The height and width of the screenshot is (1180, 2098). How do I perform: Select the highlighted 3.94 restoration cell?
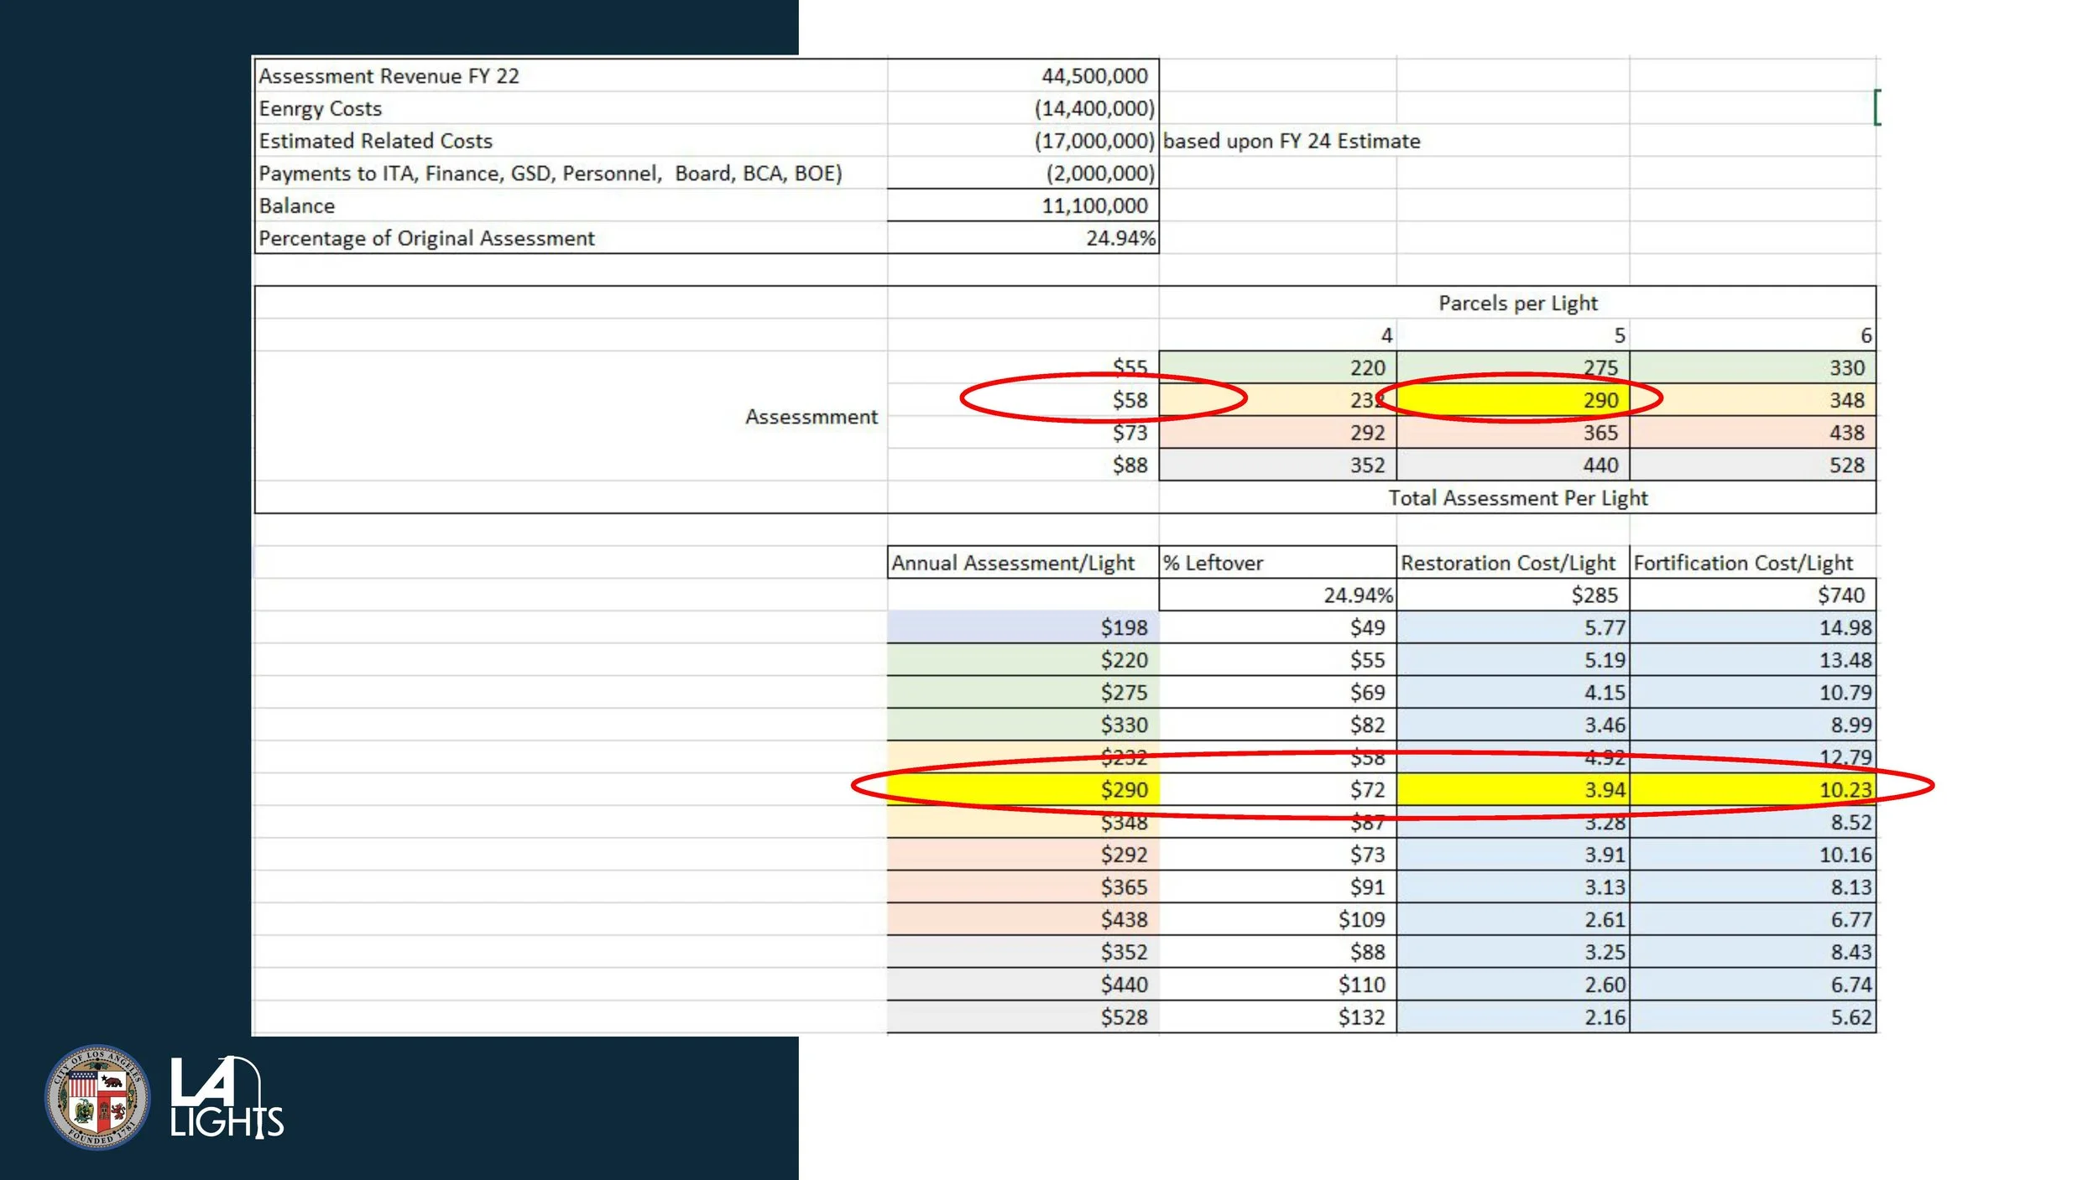point(1513,789)
